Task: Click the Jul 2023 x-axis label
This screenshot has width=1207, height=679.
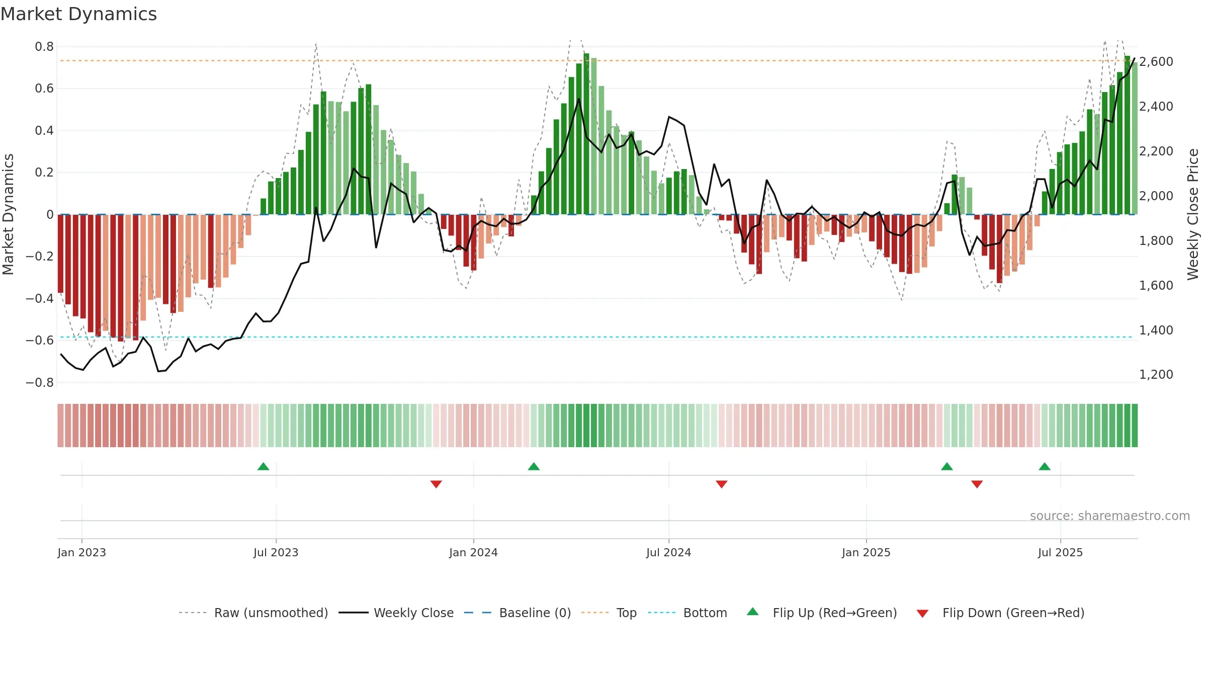Action: pos(276,552)
